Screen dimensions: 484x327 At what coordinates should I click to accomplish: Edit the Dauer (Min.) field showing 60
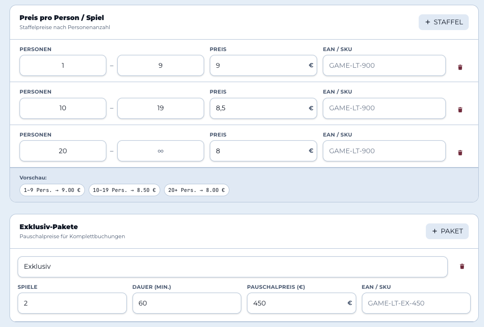coord(187,303)
